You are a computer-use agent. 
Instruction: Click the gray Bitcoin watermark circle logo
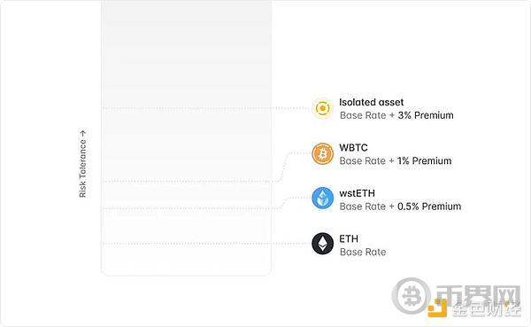(x=412, y=296)
